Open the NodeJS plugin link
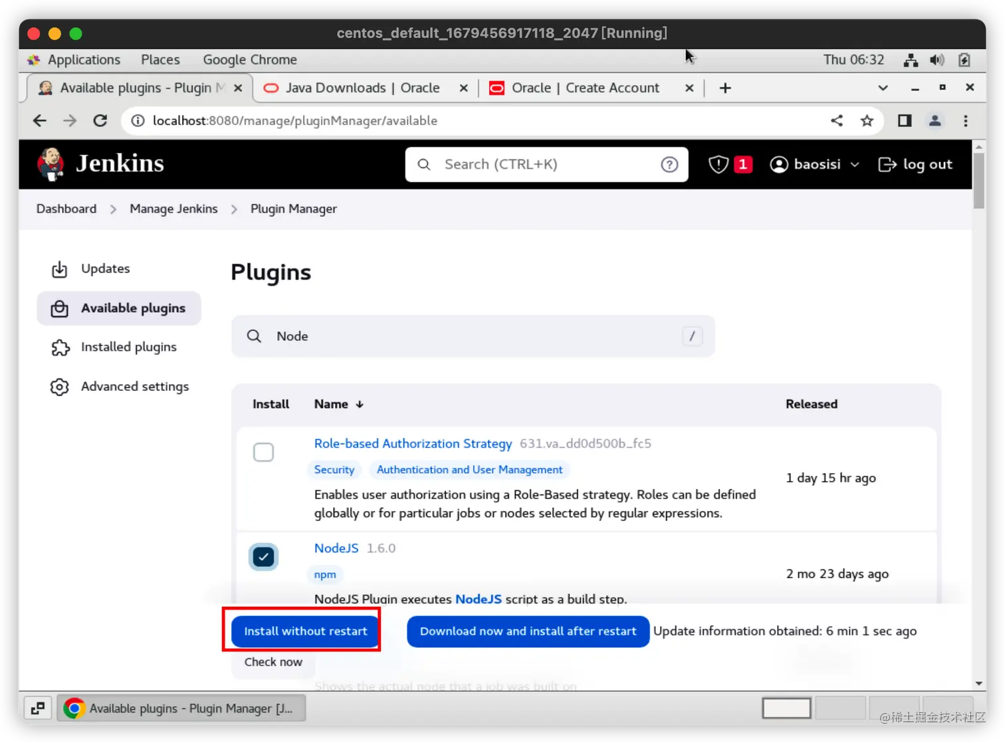 click(x=336, y=548)
